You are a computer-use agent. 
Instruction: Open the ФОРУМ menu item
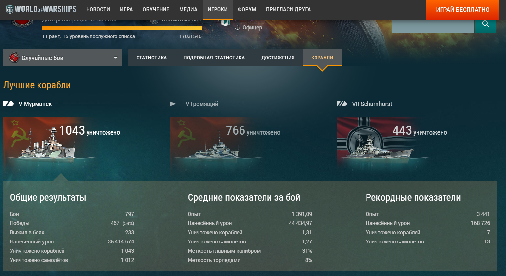tap(247, 10)
